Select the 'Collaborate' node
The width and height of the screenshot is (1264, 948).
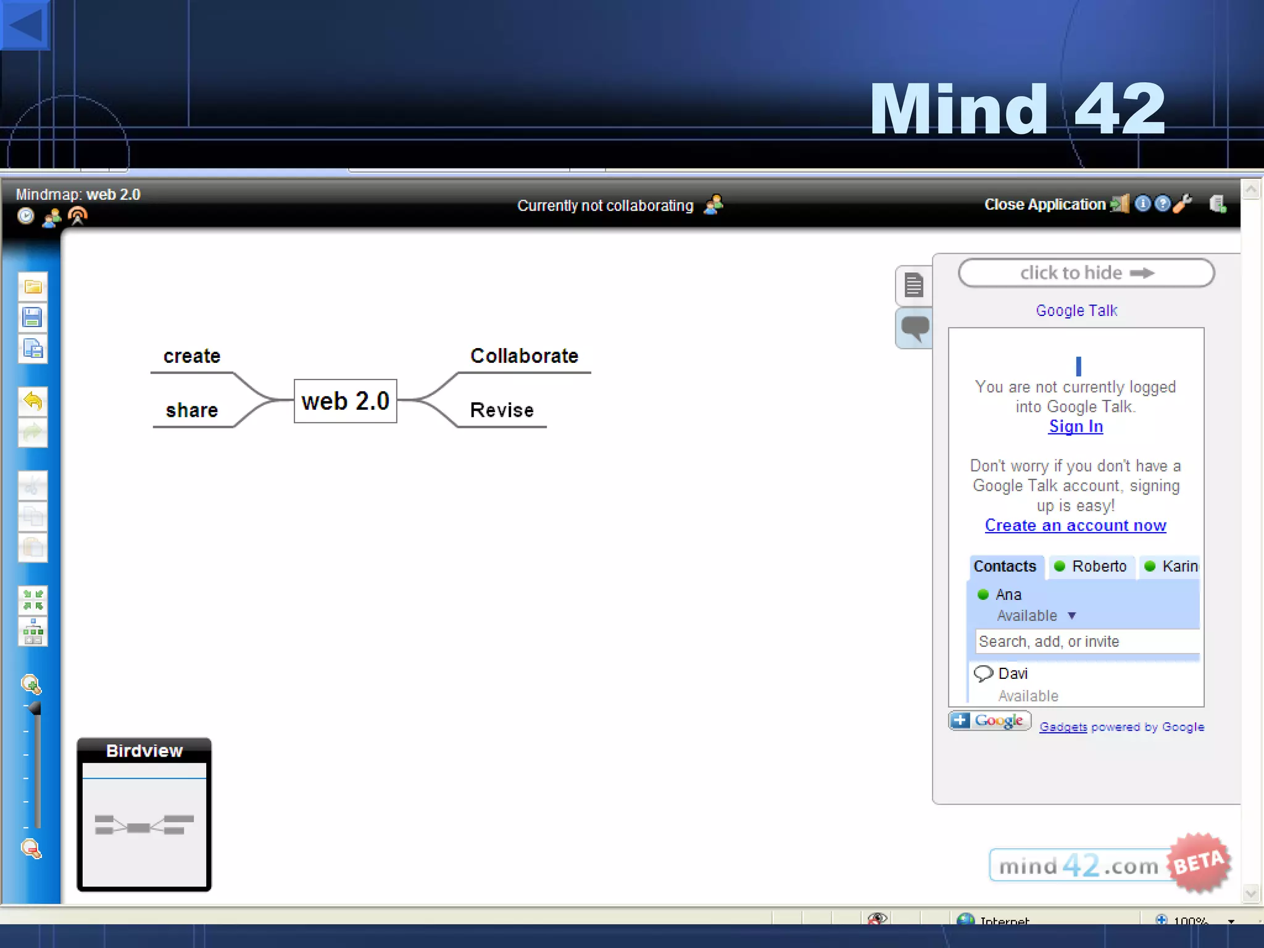(524, 356)
